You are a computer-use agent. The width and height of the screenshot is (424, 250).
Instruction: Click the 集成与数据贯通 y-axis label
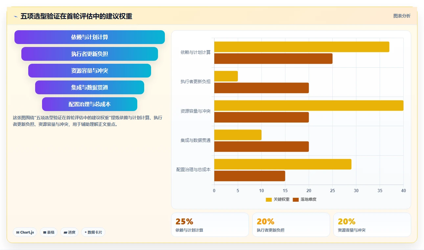click(195, 140)
